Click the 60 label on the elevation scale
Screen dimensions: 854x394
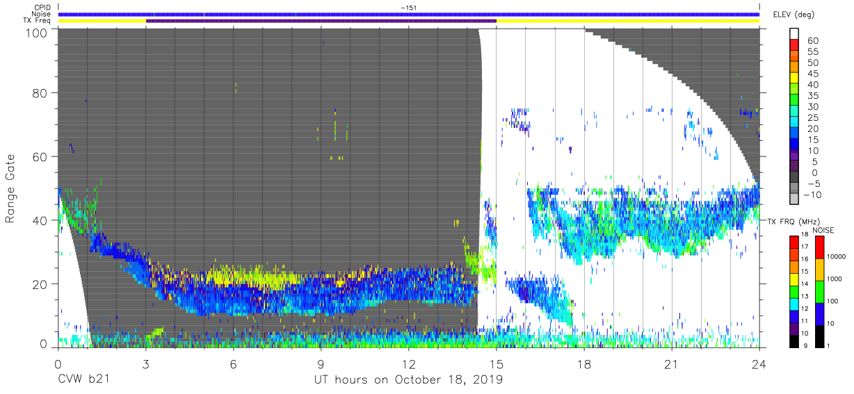pos(812,41)
